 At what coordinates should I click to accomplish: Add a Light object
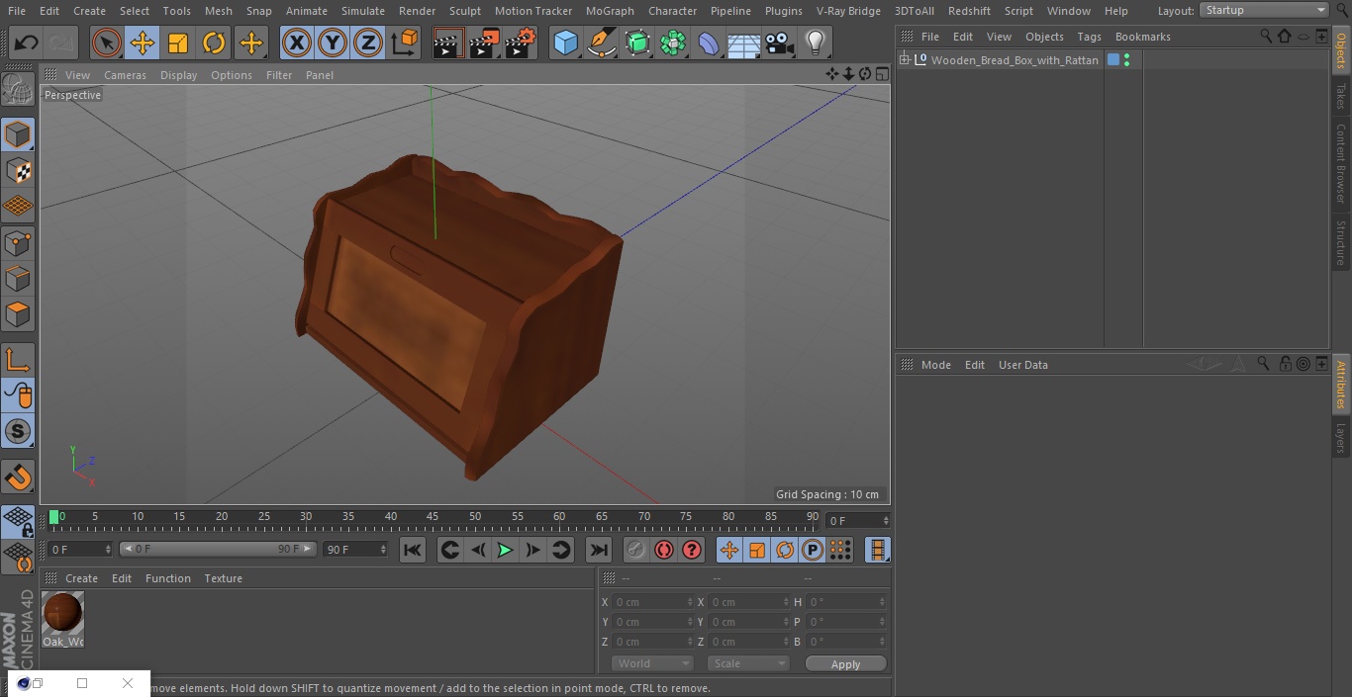click(x=816, y=44)
